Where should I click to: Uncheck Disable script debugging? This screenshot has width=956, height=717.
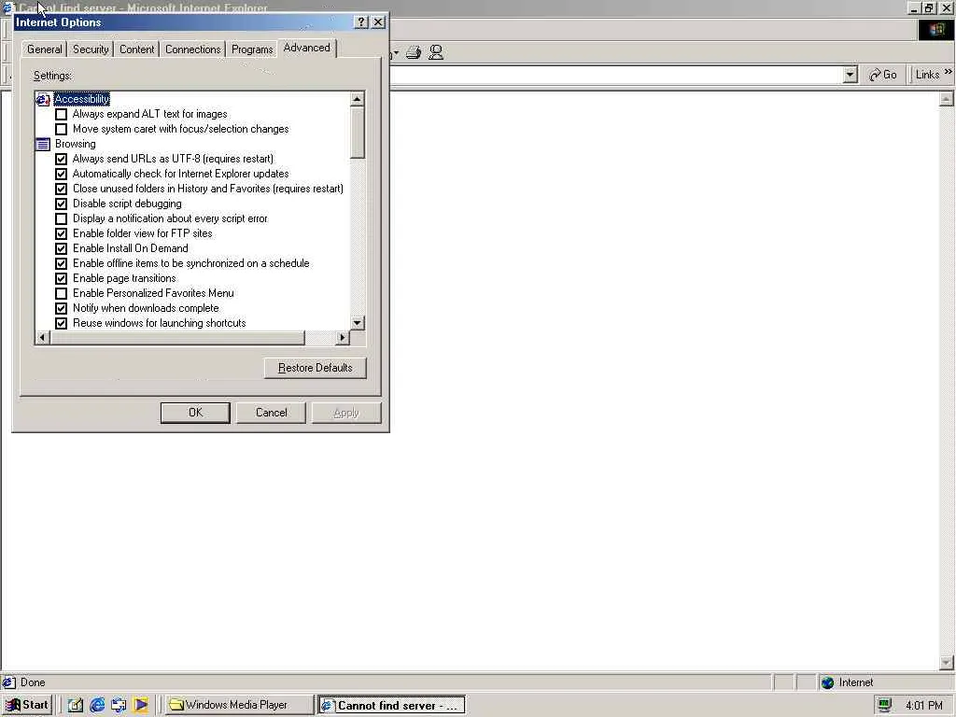click(61, 204)
